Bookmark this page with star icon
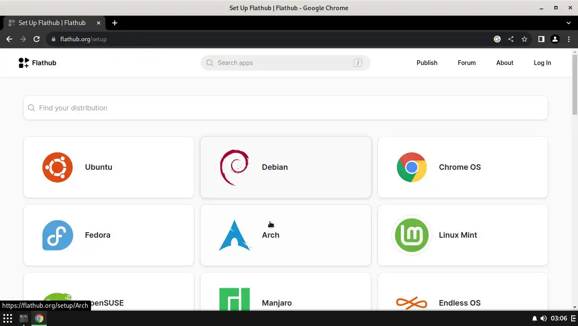The height and width of the screenshot is (326, 578). [x=524, y=39]
